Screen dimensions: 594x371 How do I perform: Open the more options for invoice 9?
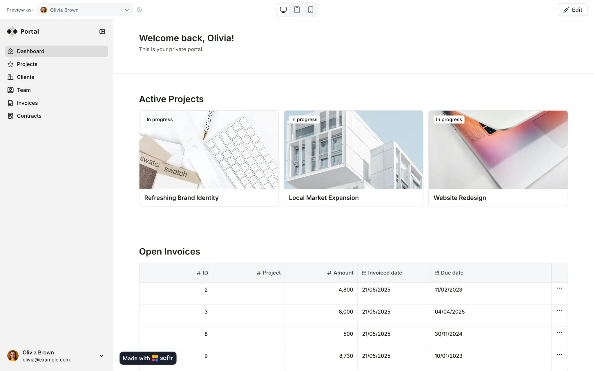tap(559, 354)
